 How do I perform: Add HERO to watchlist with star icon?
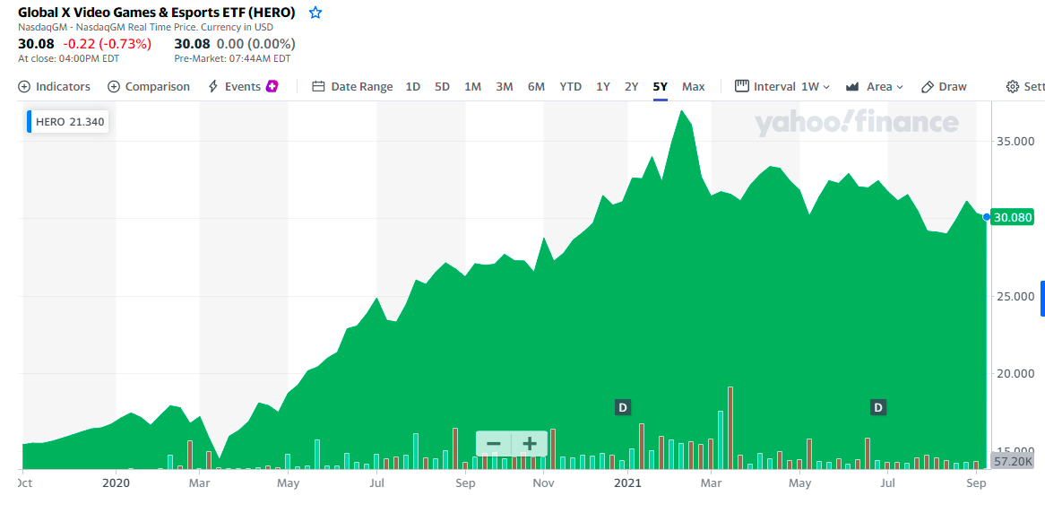(x=315, y=13)
